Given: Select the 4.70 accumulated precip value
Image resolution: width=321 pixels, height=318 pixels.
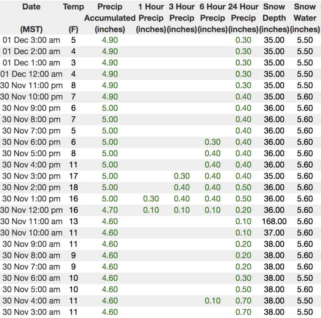Looking at the screenshot, I should click(110, 210).
